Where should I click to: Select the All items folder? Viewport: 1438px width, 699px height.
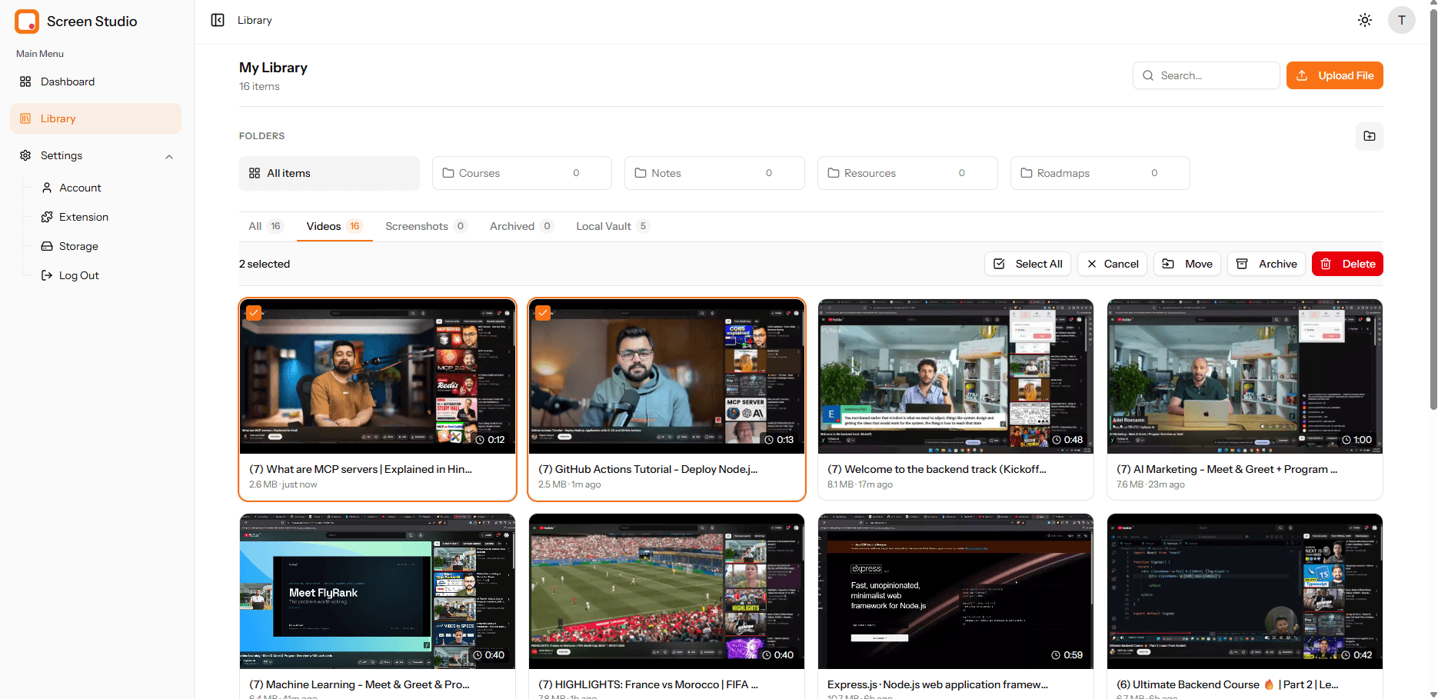coord(330,173)
